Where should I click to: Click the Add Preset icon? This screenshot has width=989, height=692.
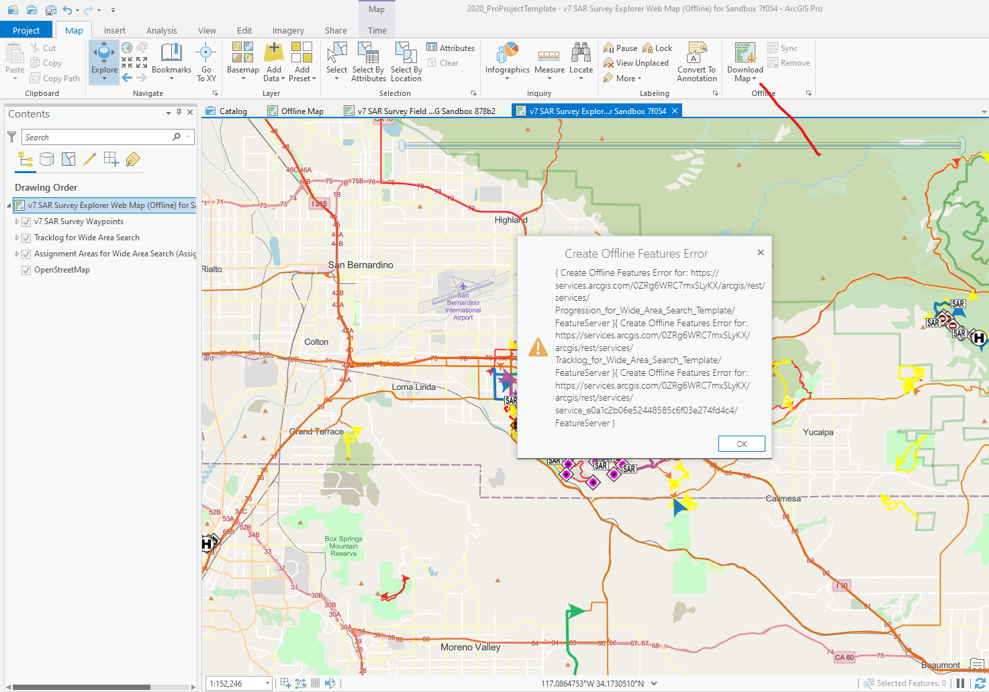[302, 52]
